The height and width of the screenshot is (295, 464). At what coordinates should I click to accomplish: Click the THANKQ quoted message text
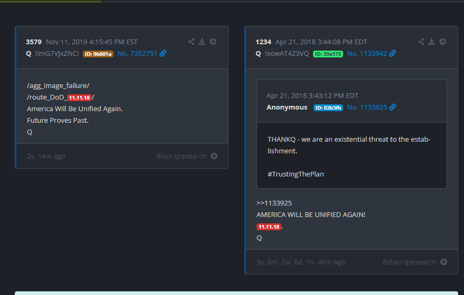point(349,145)
